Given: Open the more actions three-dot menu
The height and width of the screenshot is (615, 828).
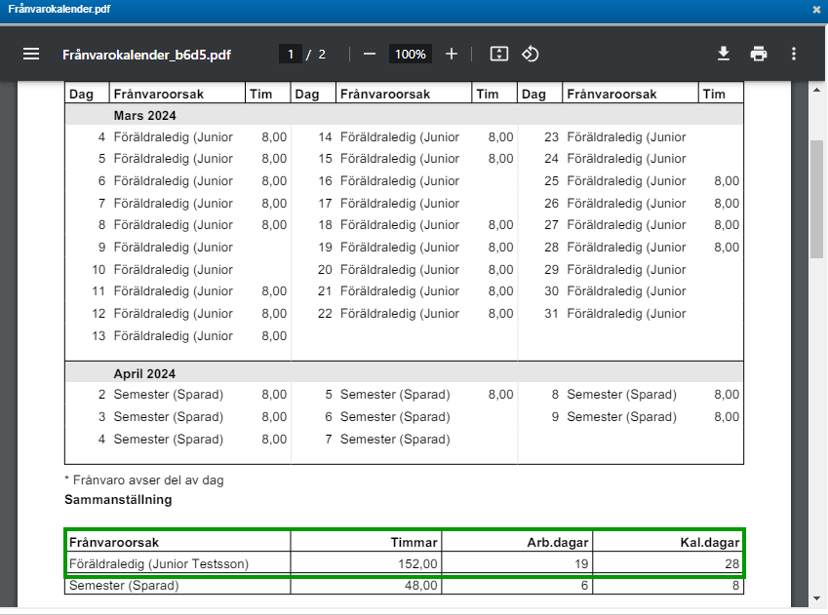Looking at the screenshot, I should (x=794, y=54).
